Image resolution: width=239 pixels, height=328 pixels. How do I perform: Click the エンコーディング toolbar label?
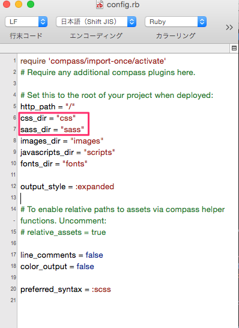96,36
